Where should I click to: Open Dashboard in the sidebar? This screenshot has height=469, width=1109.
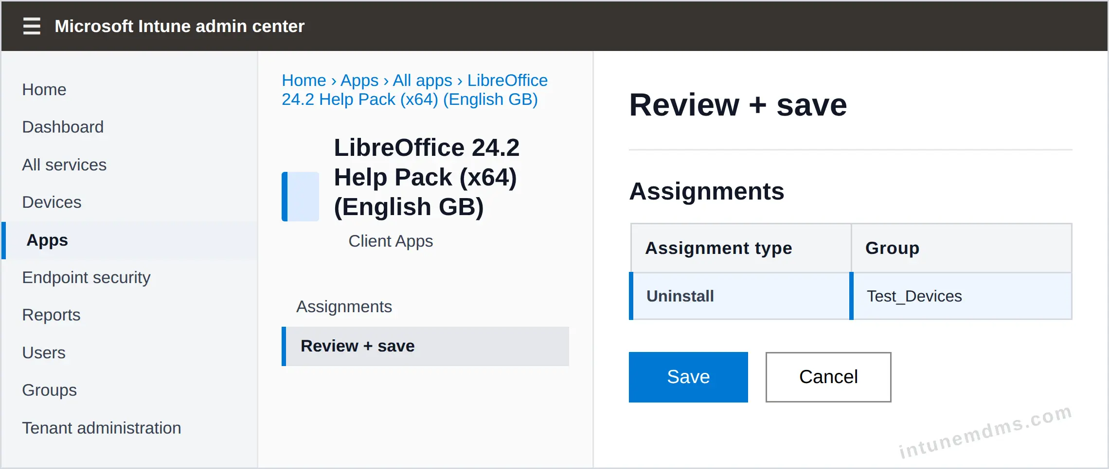click(x=63, y=127)
